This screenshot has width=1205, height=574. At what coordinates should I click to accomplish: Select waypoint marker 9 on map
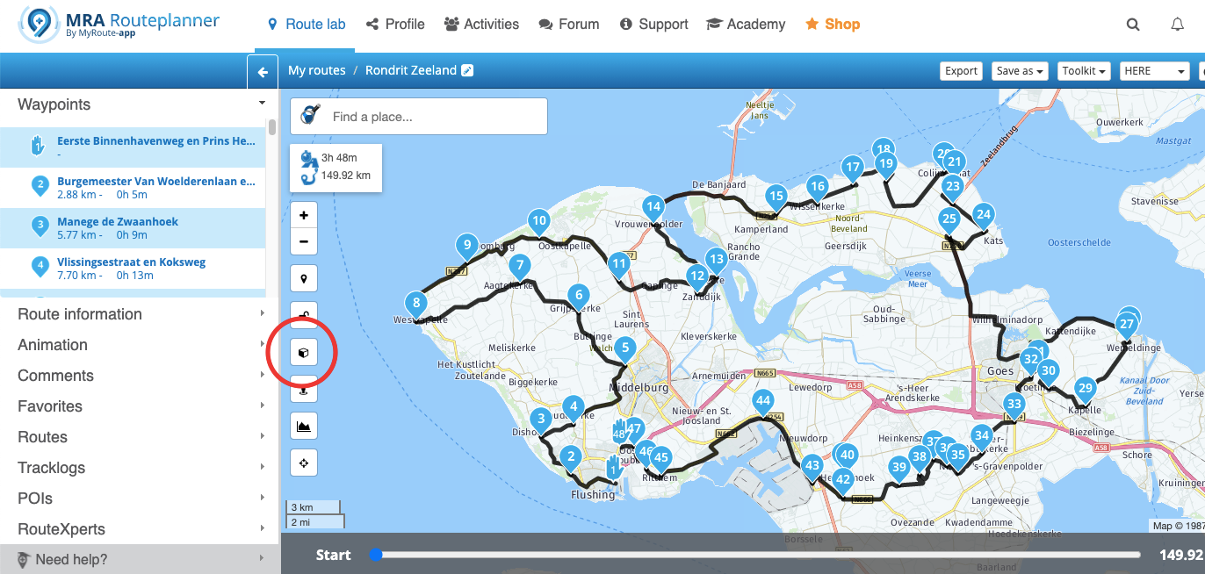[467, 249]
